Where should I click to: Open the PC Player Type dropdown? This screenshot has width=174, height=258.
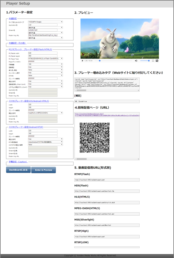pos(45,59)
